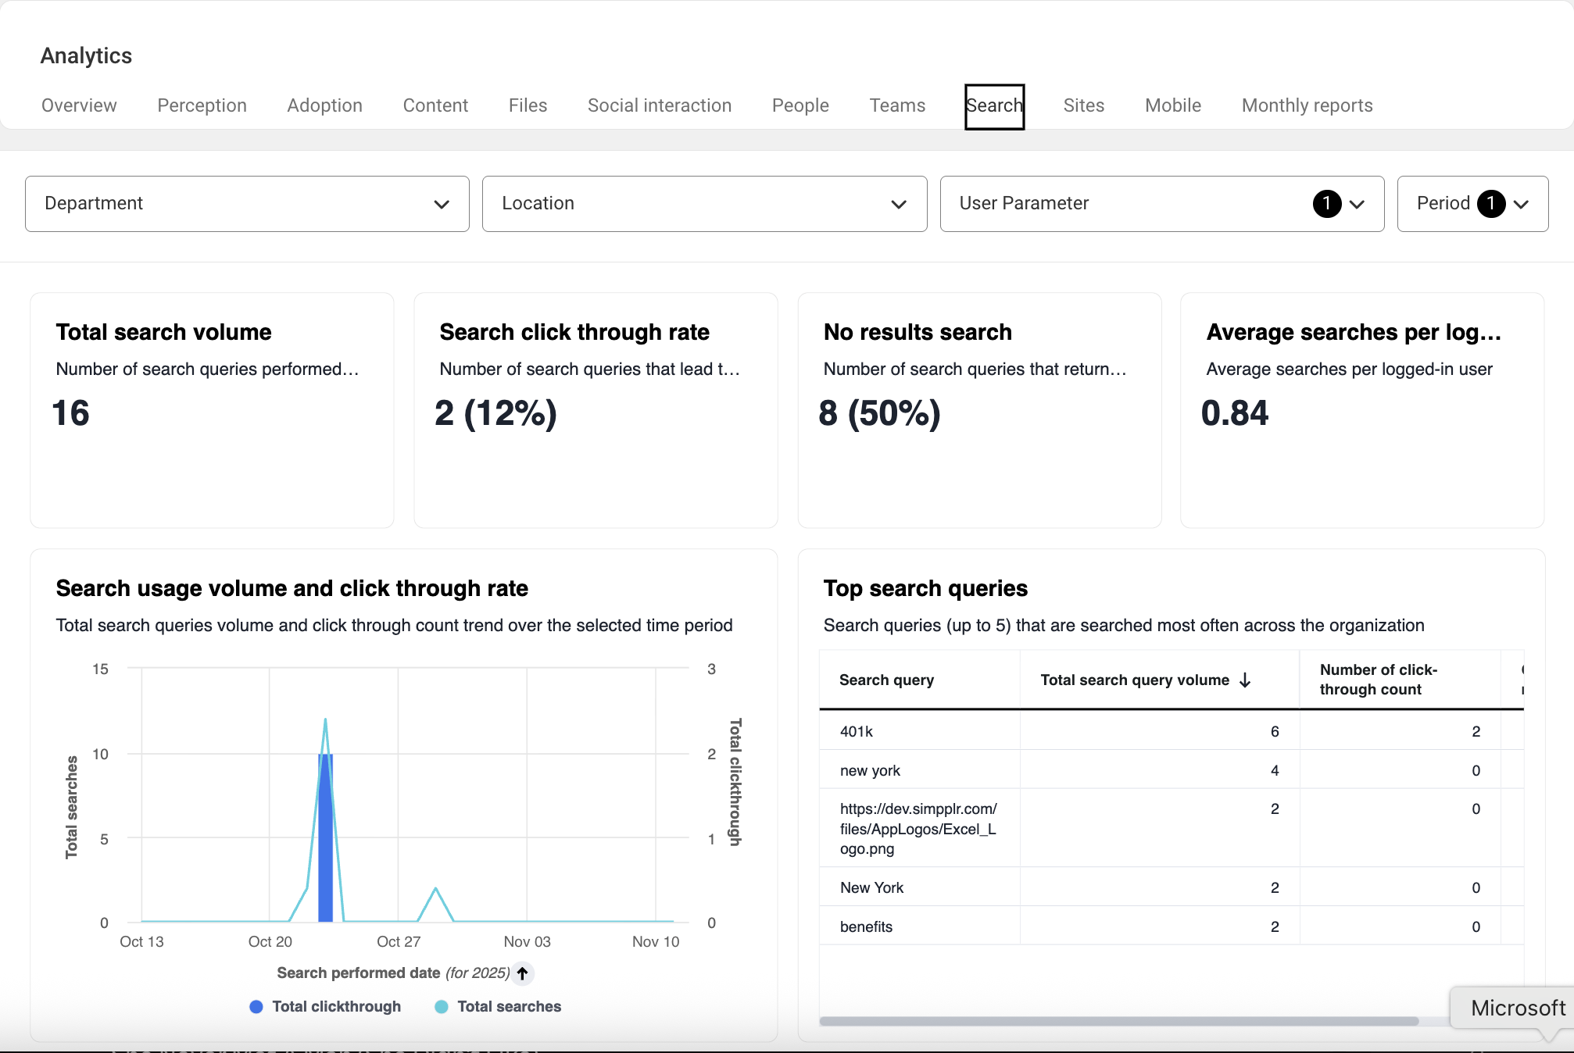
Task: Click the Microsoft tooltip label
Action: (1517, 1008)
